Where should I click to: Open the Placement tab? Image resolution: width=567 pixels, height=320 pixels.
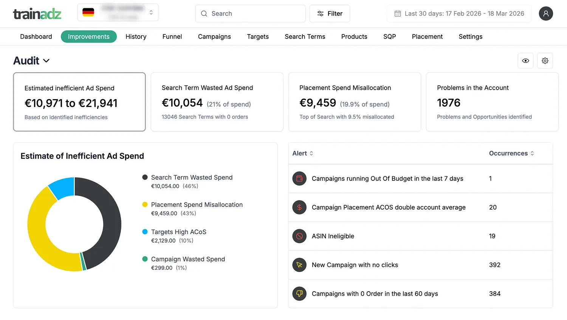(x=427, y=36)
